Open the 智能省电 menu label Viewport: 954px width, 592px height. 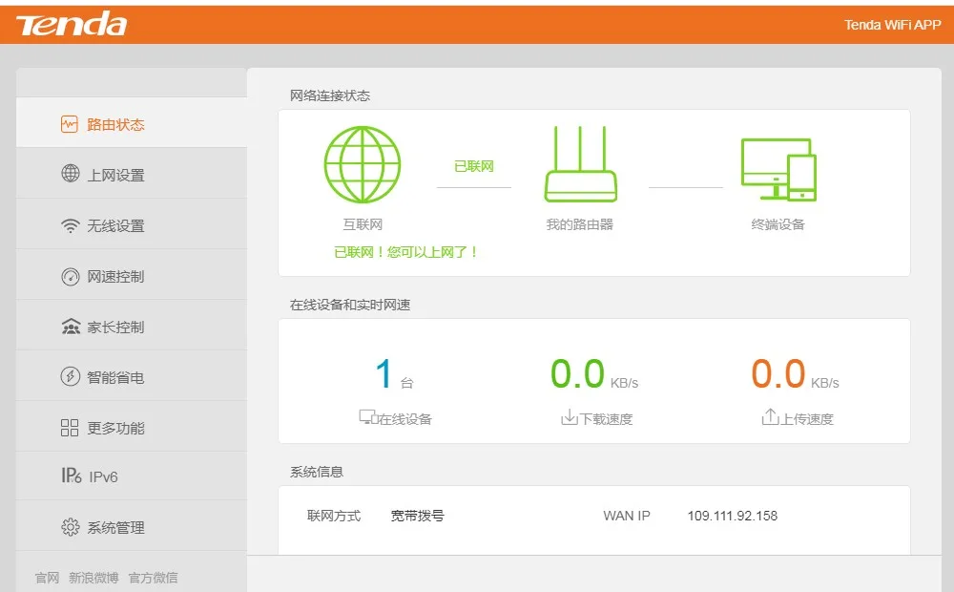click(x=115, y=377)
